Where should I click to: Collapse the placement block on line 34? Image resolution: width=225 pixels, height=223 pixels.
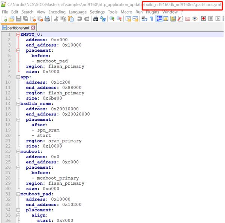pos(18,210)
